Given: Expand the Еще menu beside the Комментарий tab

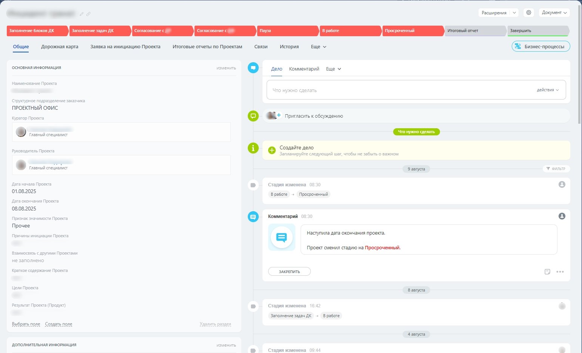Looking at the screenshot, I should [333, 69].
